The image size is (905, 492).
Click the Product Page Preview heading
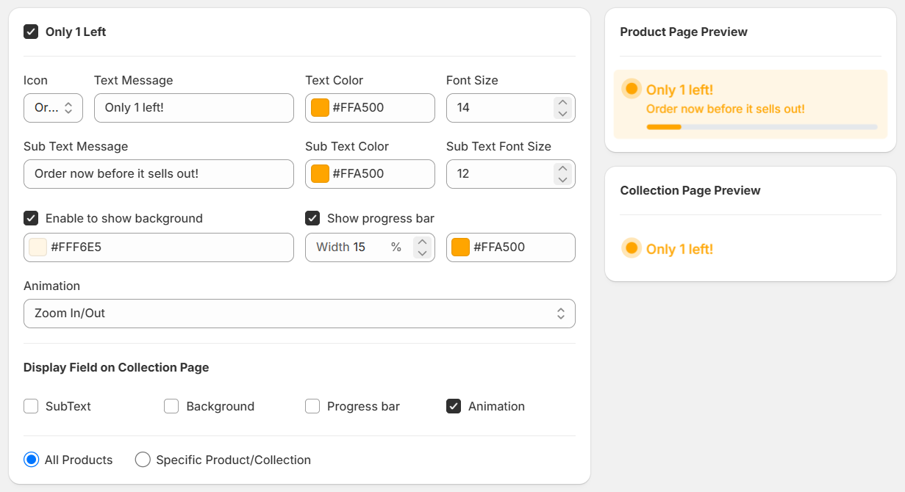pyautogui.click(x=684, y=32)
